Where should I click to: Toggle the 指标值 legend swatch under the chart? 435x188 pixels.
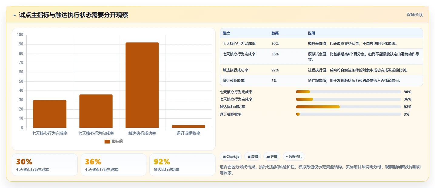pyautogui.click(x=107, y=141)
